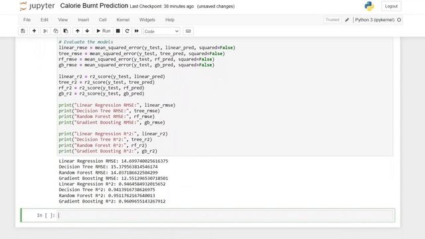425x239 pixels.
Task: Cut selected cells with scissors icon
Action: point(46,31)
